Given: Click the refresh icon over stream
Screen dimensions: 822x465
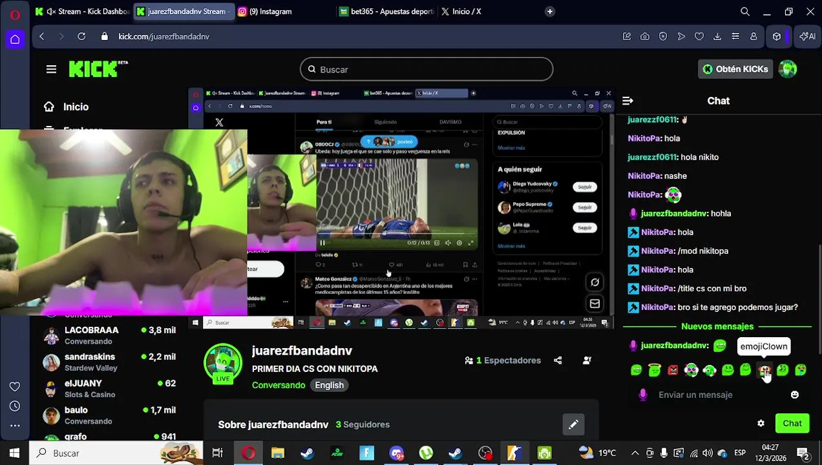Looking at the screenshot, I should pos(595,282).
